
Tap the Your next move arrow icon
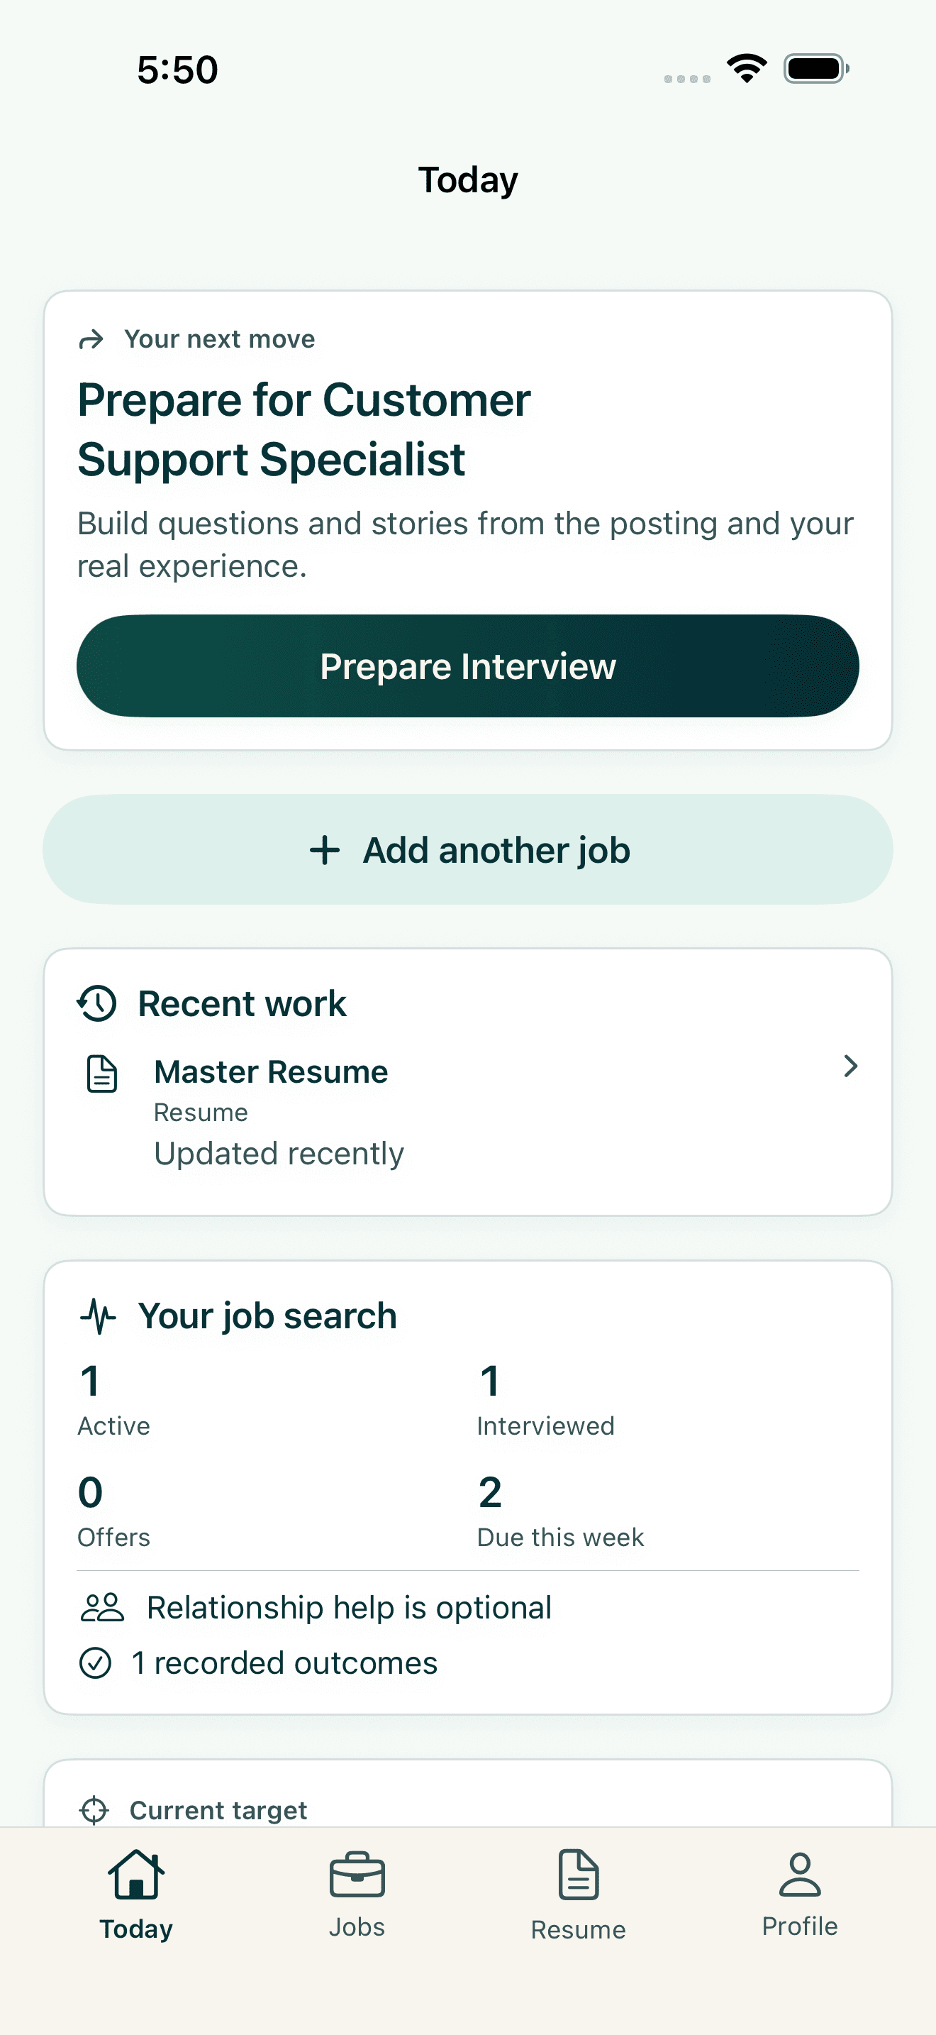pos(91,340)
